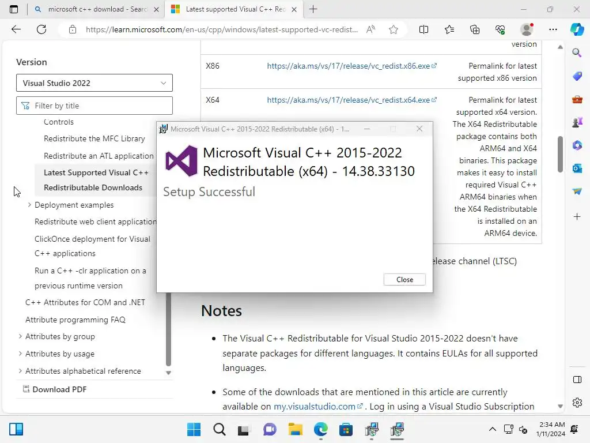
Task: Open taskbar Task View icon
Action: point(244,429)
